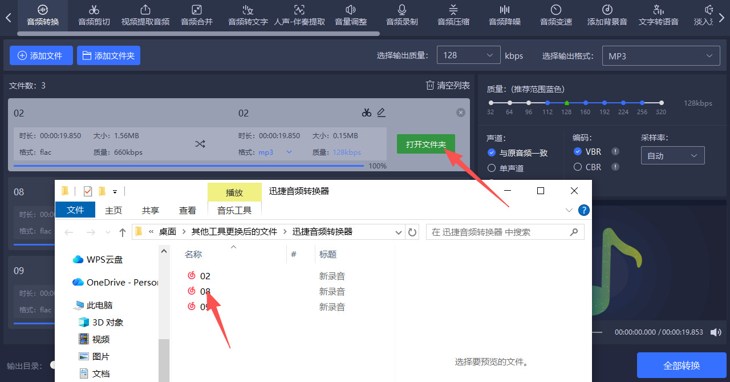Open the 文件 menu in Explorer

tap(75, 210)
